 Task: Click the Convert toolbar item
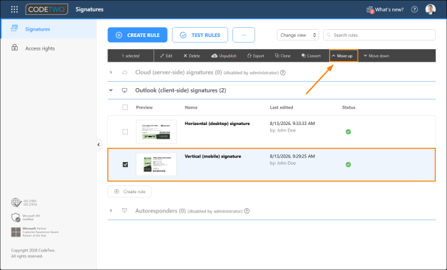[311, 56]
